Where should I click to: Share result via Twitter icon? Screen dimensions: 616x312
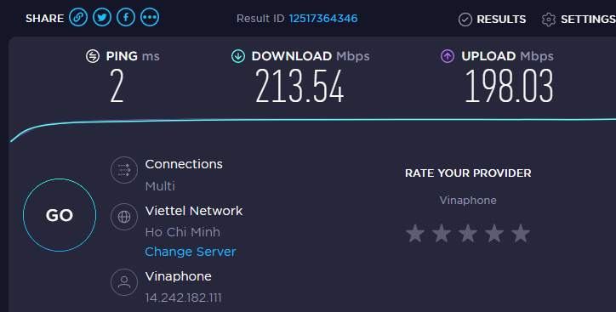click(102, 18)
